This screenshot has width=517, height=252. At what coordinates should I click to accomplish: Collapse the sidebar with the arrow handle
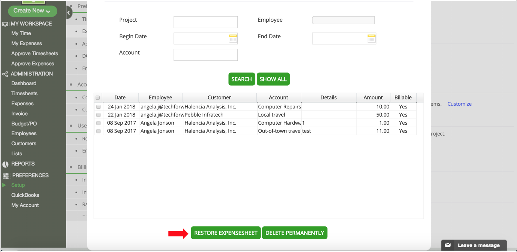(x=69, y=13)
